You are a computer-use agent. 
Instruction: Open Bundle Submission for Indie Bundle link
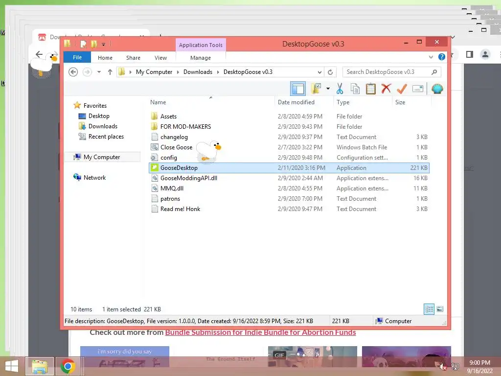click(x=260, y=332)
